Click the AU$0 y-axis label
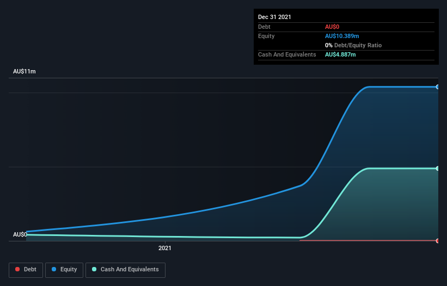447x286 pixels. click(20, 234)
